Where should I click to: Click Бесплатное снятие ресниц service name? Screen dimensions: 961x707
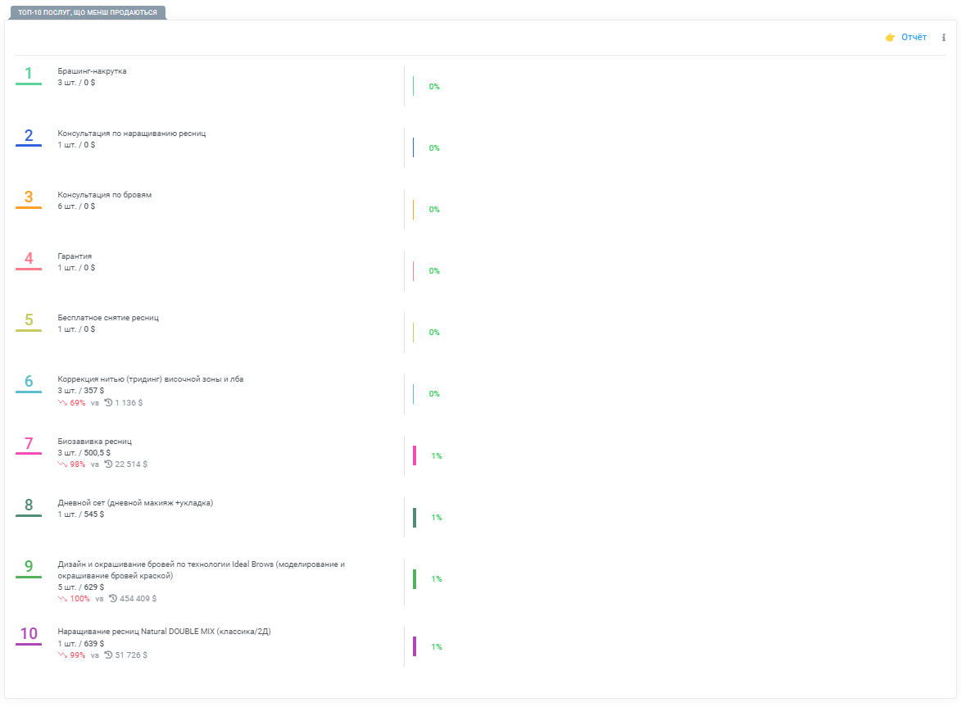tap(108, 317)
